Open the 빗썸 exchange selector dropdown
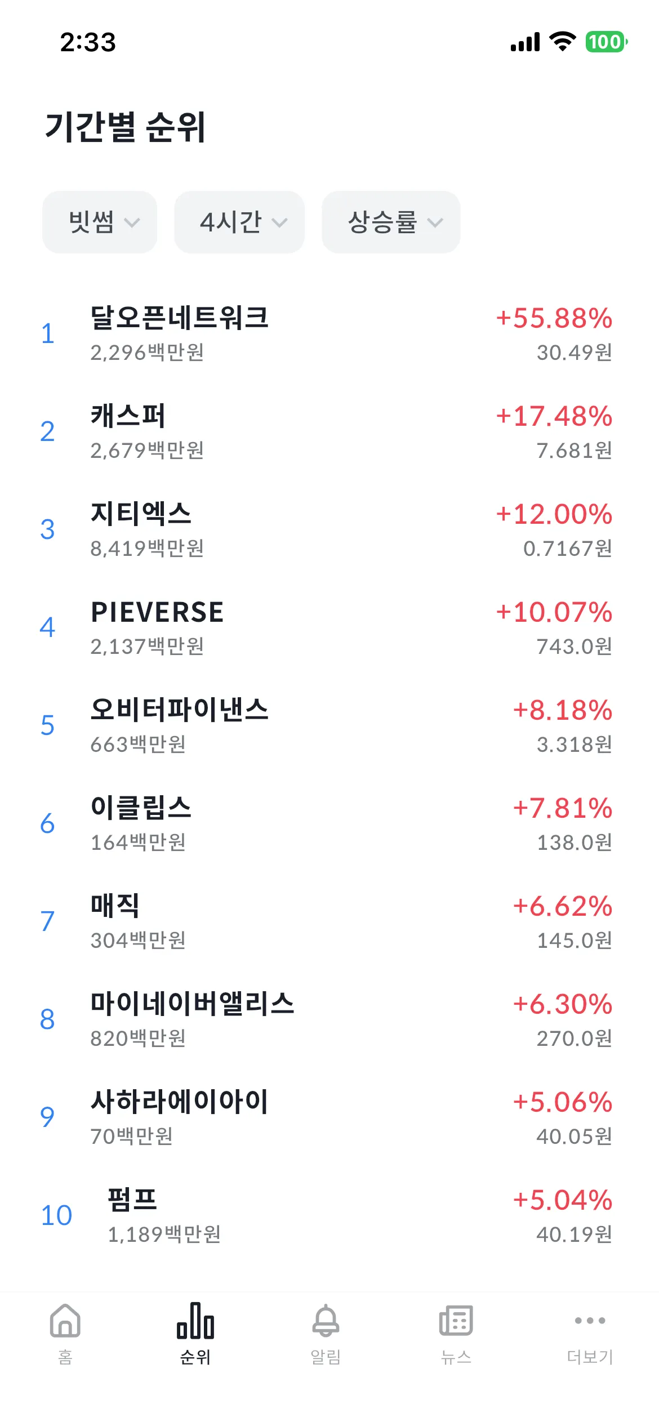 (x=99, y=222)
